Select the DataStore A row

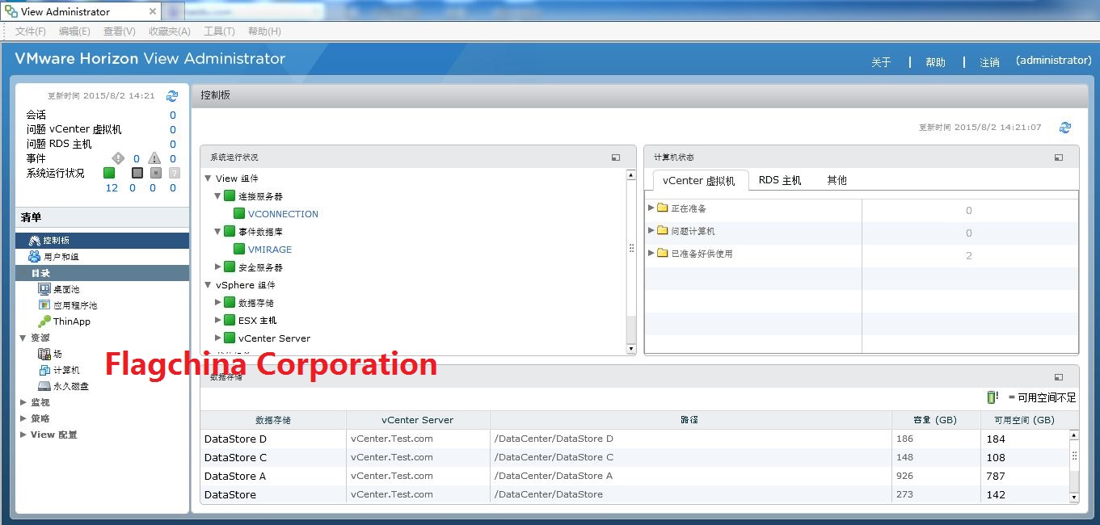(x=634, y=476)
